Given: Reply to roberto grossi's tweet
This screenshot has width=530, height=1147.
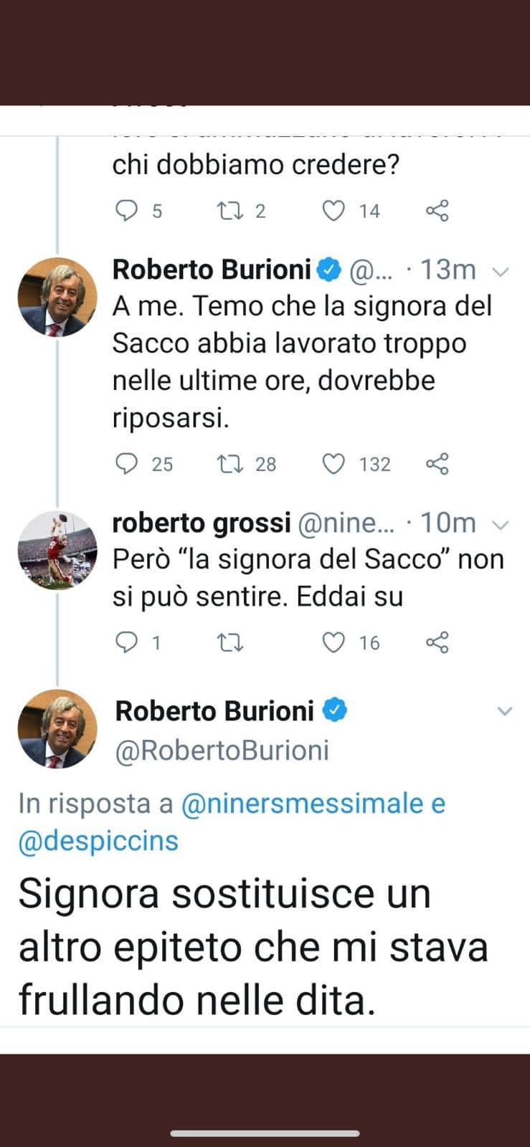Looking at the screenshot, I should click(127, 642).
